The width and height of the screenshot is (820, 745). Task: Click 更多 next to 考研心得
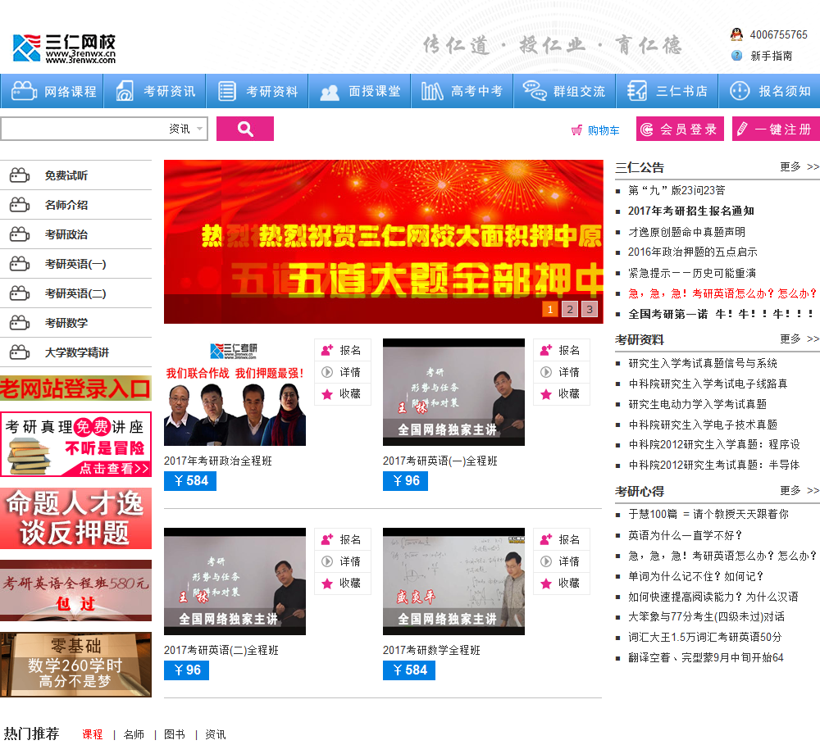tap(799, 490)
